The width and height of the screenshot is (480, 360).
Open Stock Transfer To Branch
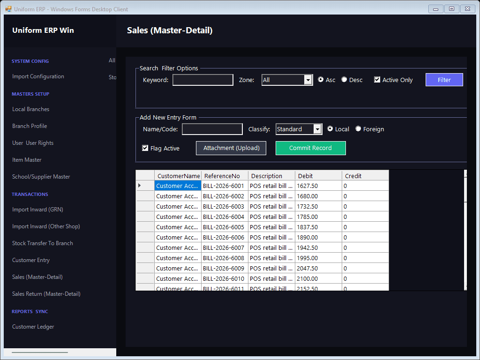[x=43, y=243]
